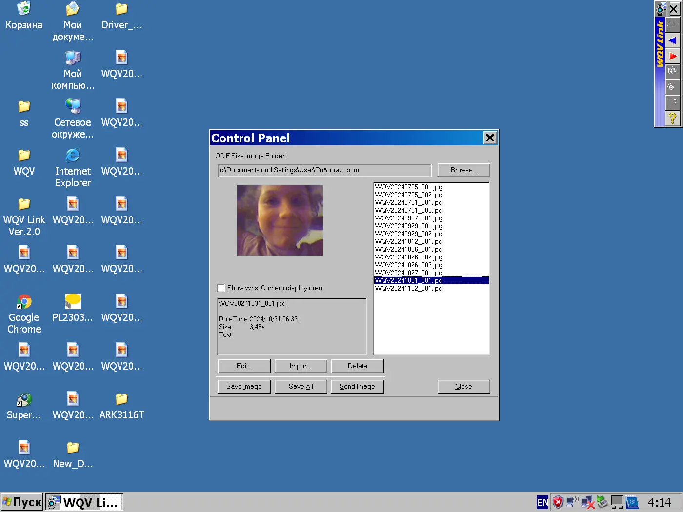
Task: Click the EN language indicator in taskbar
Action: (542, 502)
